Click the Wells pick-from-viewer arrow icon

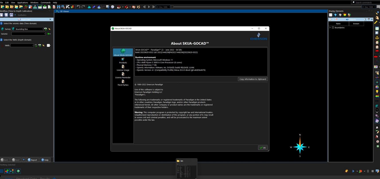pos(43,45)
